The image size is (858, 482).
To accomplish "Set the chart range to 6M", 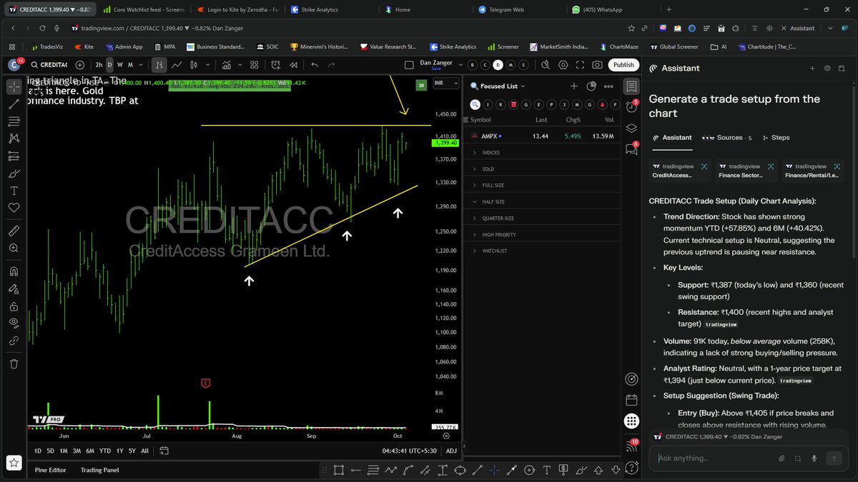I will pos(90,451).
